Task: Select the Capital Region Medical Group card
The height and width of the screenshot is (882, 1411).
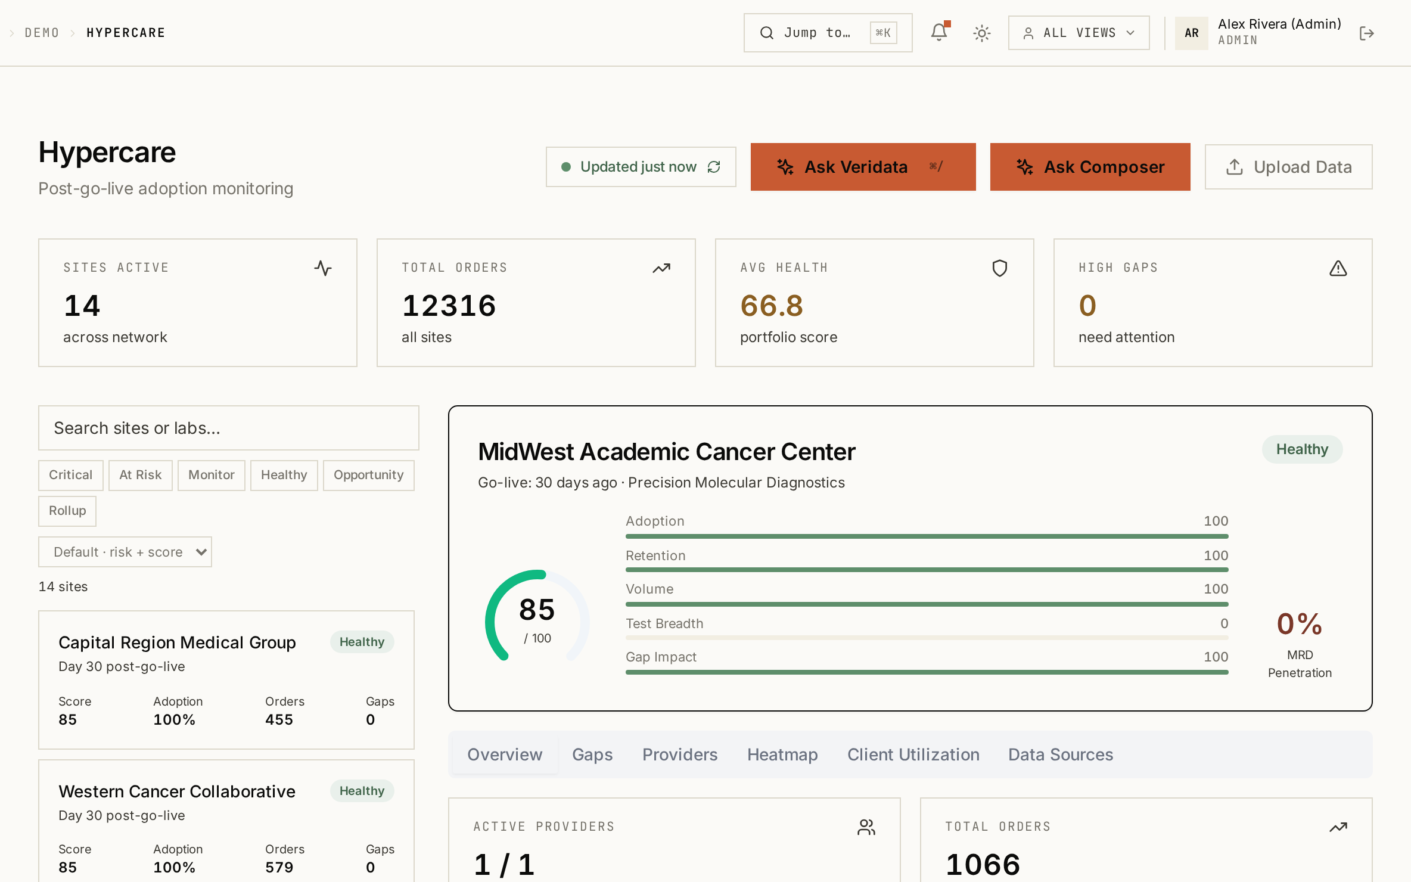Action: 226,680
